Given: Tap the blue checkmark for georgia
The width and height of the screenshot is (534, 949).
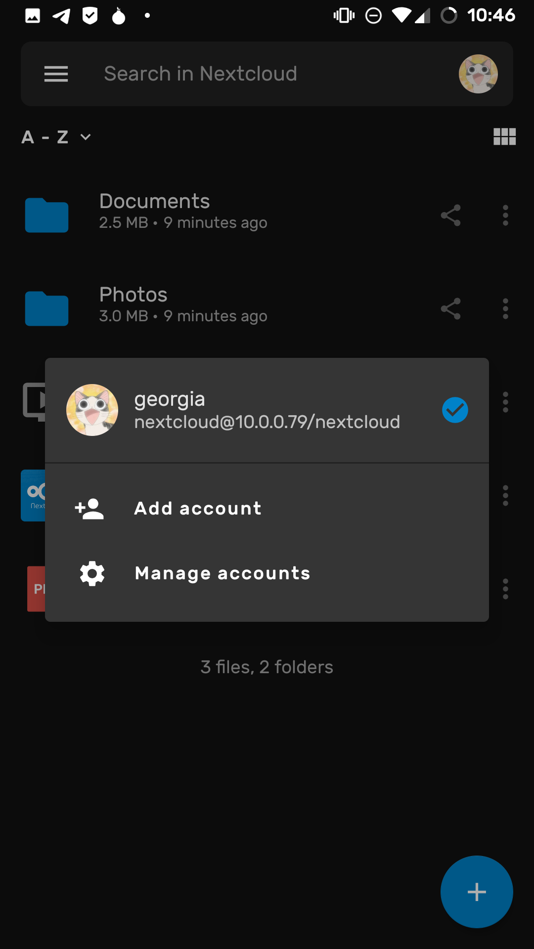Looking at the screenshot, I should tap(455, 410).
